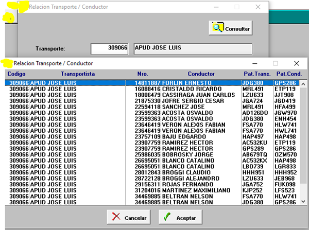The image size is (309, 230).
Task: Click the Consultar magnifier icon button
Action: [x=230, y=28]
